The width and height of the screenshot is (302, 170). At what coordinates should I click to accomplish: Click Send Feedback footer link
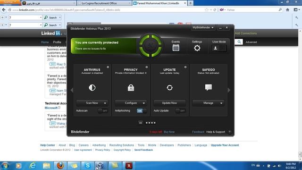(143, 150)
